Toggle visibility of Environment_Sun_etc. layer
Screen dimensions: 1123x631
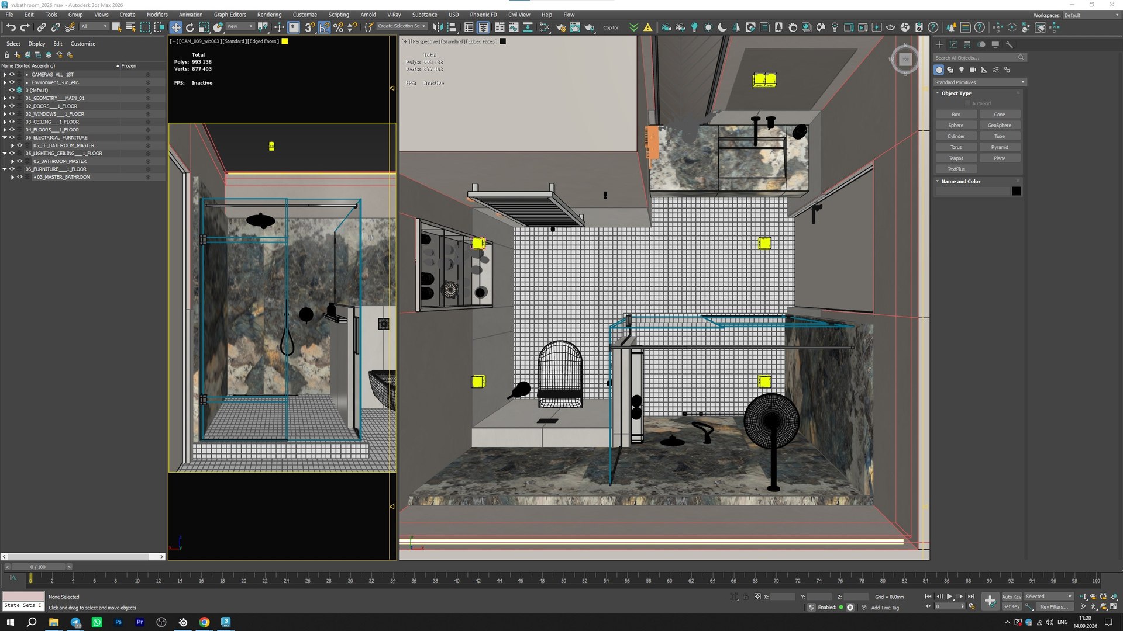tap(12, 82)
